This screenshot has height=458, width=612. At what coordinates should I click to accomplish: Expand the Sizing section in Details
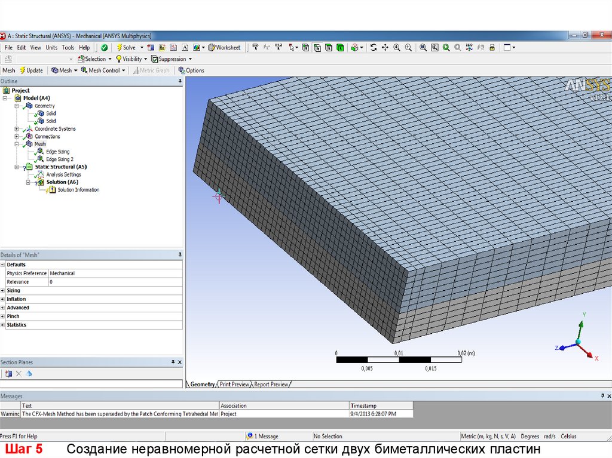[x=2, y=291]
